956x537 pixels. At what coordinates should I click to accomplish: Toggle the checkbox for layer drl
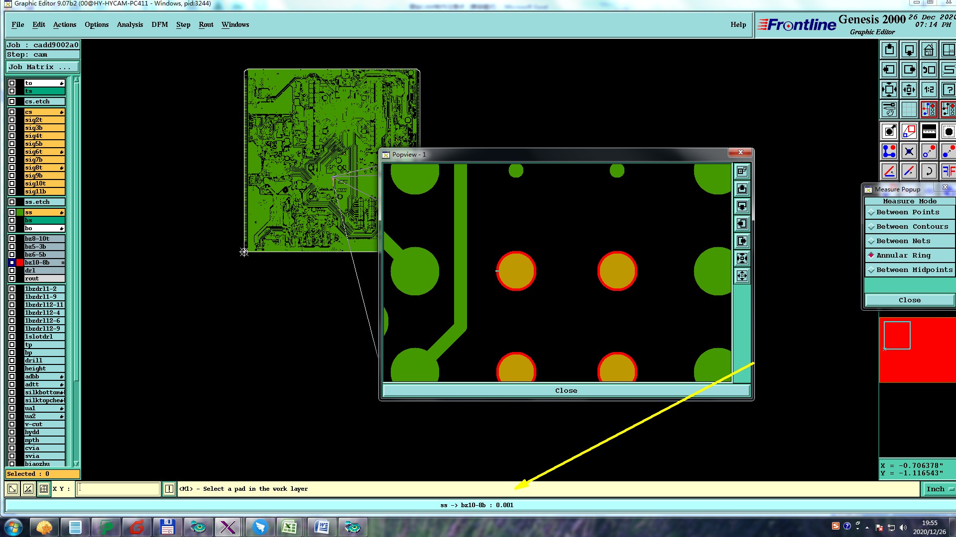12,270
